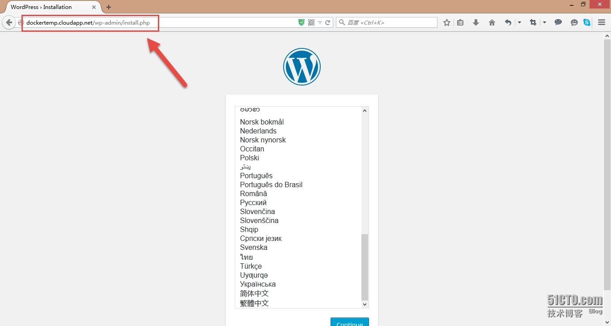The width and height of the screenshot is (611, 326).
Task: Open the URL history dropdown arrow
Action: click(320, 22)
